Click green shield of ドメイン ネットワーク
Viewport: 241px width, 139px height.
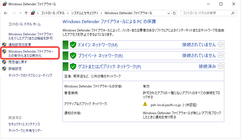coord(73,45)
